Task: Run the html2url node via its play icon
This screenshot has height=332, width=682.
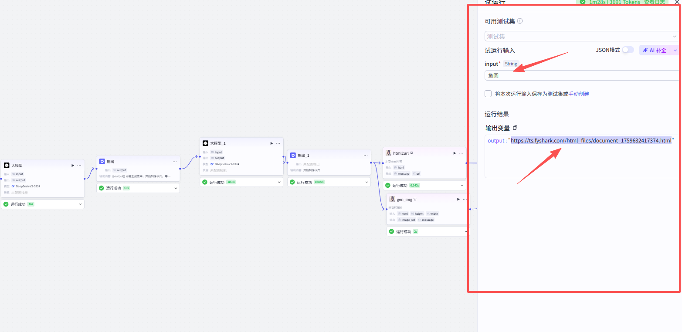Action: point(455,153)
